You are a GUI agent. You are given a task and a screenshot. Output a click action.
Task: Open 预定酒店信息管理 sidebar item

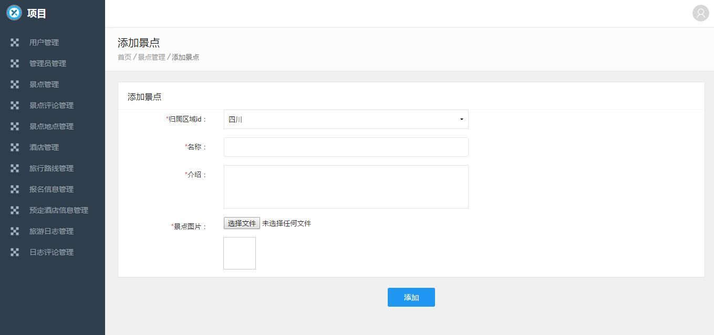(x=59, y=210)
